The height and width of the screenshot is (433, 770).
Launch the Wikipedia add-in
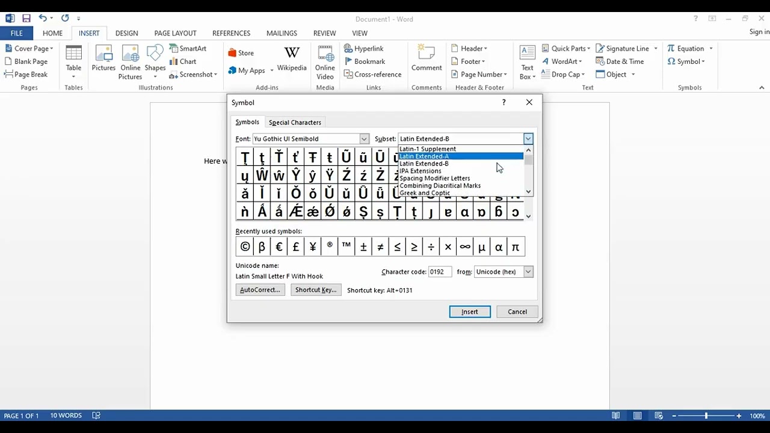click(x=292, y=59)
